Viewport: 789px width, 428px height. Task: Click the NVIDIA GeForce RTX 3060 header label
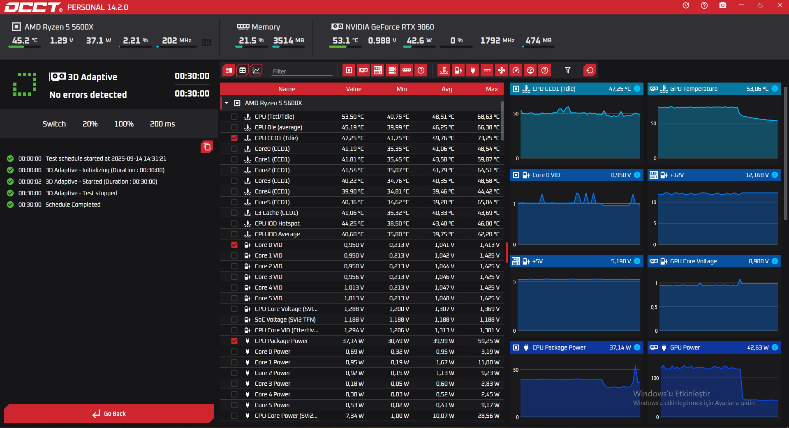389,27
